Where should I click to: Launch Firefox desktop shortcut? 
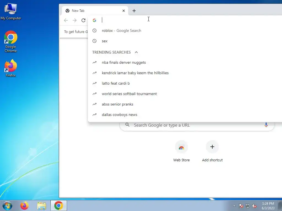[x=11, y=68]
